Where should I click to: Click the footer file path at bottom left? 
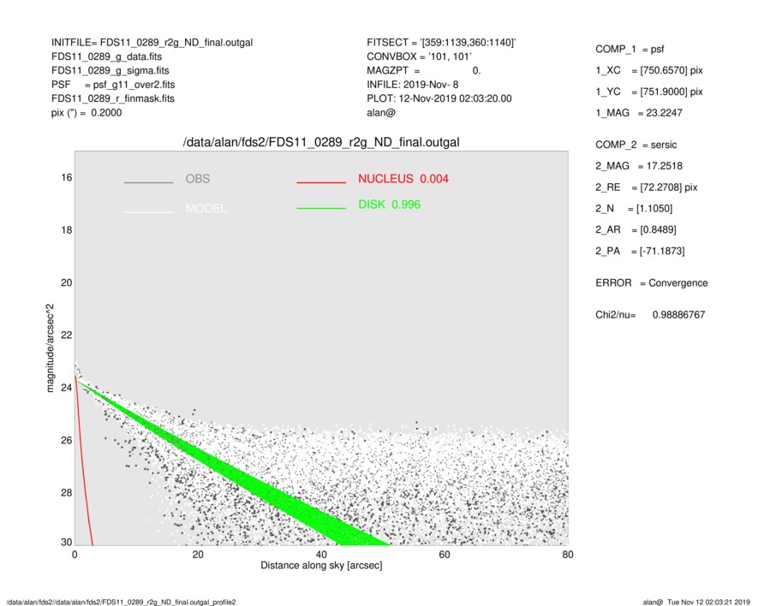(x=121, y=602)
